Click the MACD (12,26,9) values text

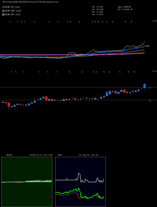tap(41, 155)
